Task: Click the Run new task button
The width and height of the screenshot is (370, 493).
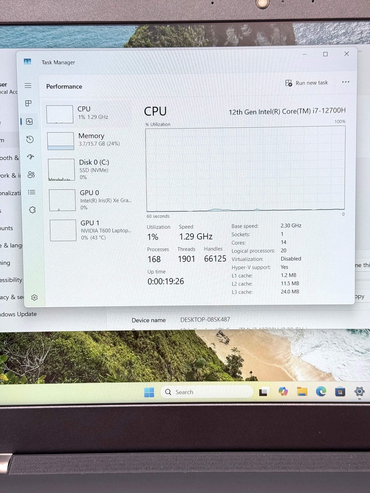Action: coord(306,83)
